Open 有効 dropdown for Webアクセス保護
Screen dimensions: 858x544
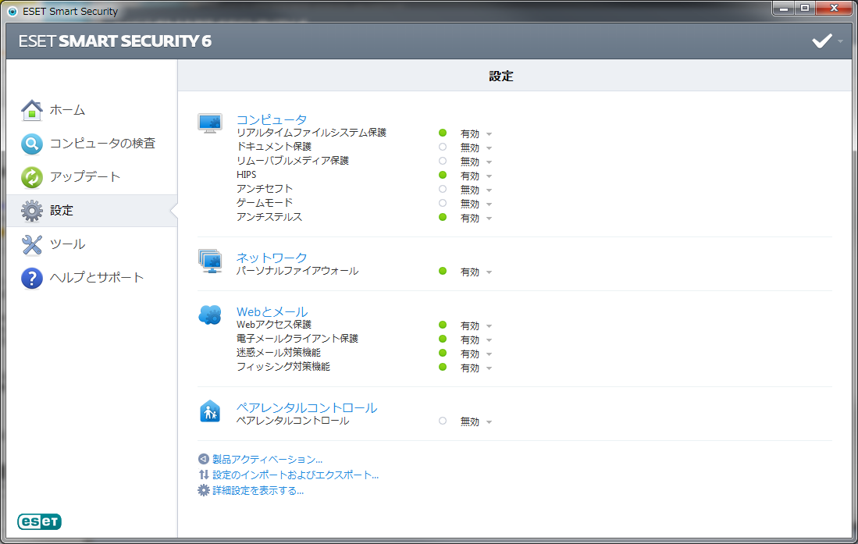pyautogui.click(x=476, y=326)
